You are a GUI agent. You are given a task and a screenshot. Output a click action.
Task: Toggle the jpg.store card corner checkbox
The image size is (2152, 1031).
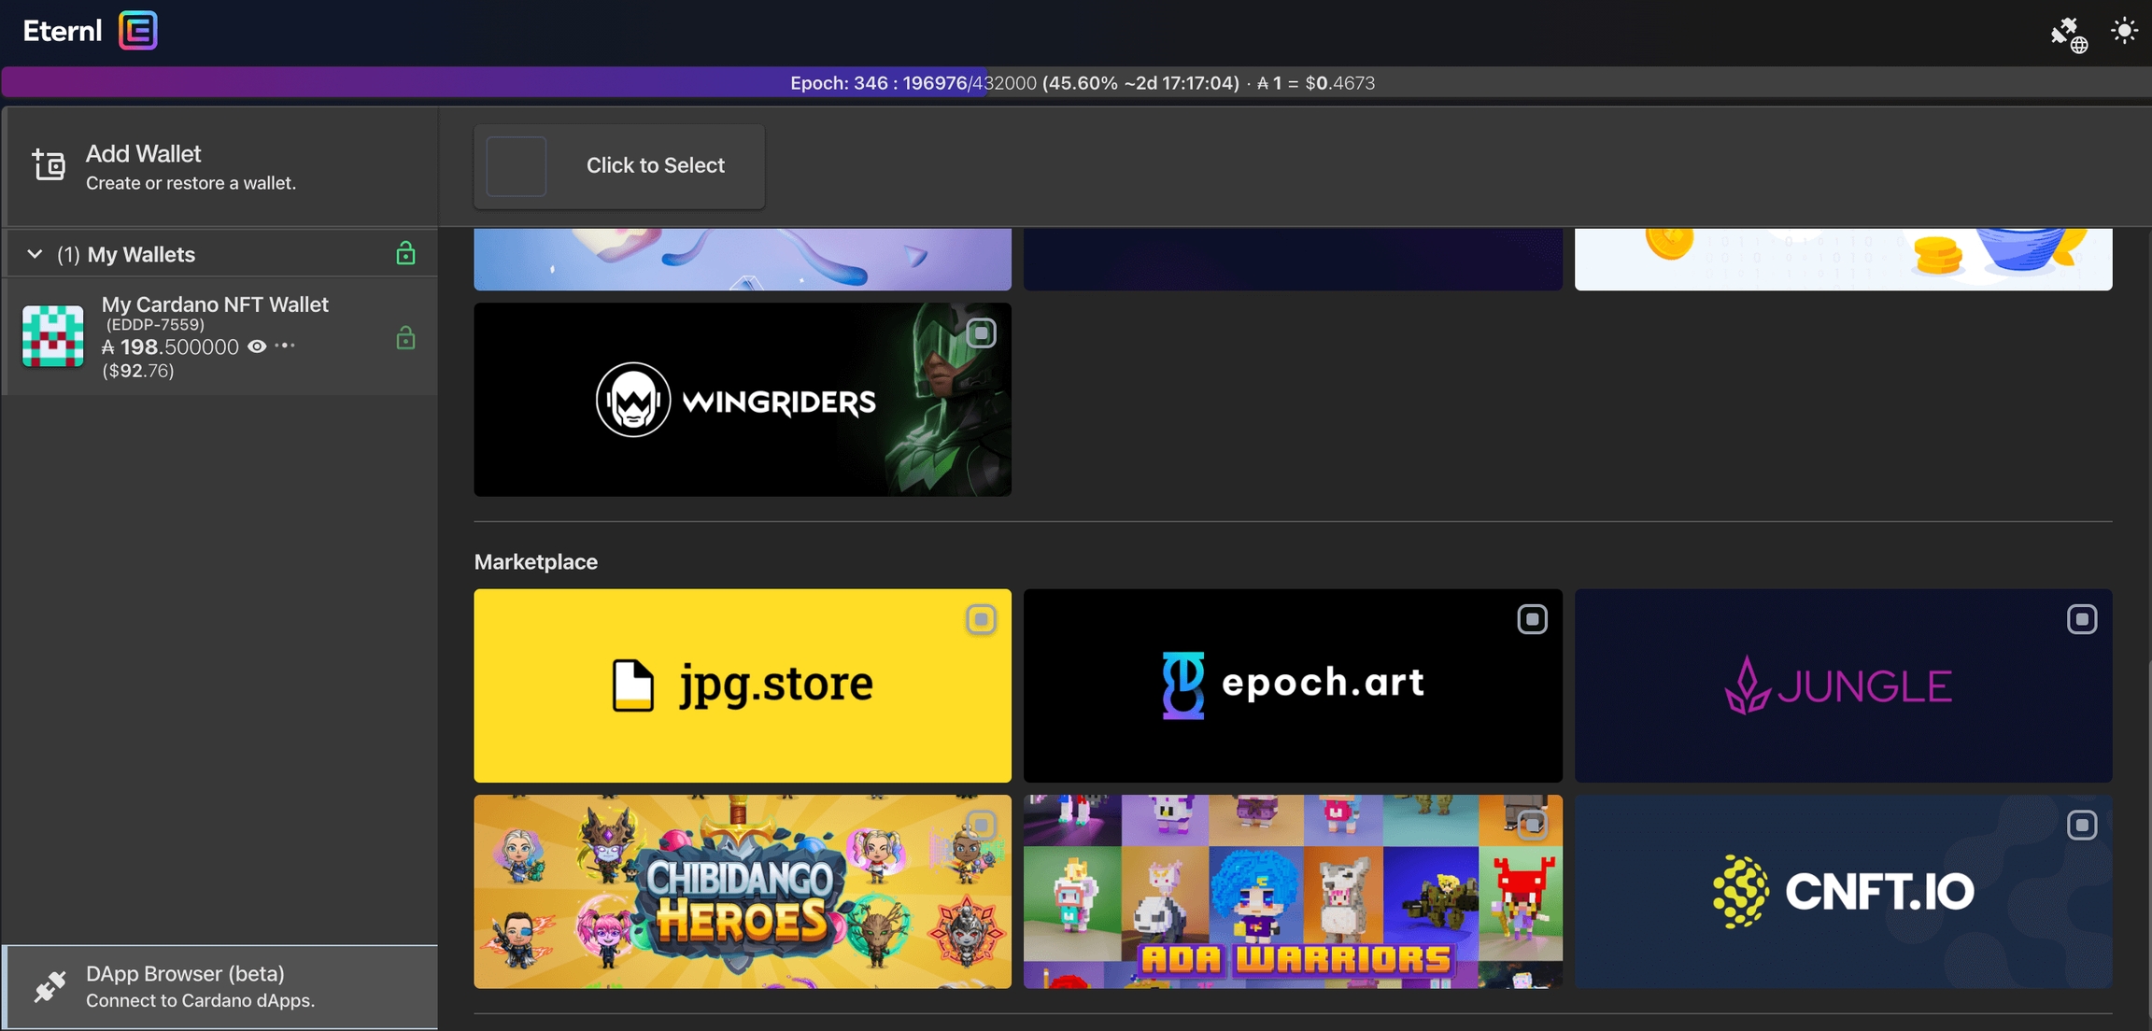(x=980, y=619)
